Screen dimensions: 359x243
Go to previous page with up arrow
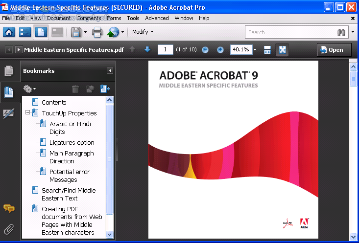coord(132,49)
